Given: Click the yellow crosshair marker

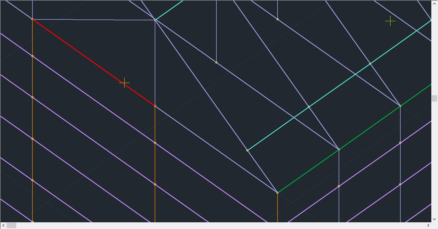Looking at the screenshot, I should point(390,21).
